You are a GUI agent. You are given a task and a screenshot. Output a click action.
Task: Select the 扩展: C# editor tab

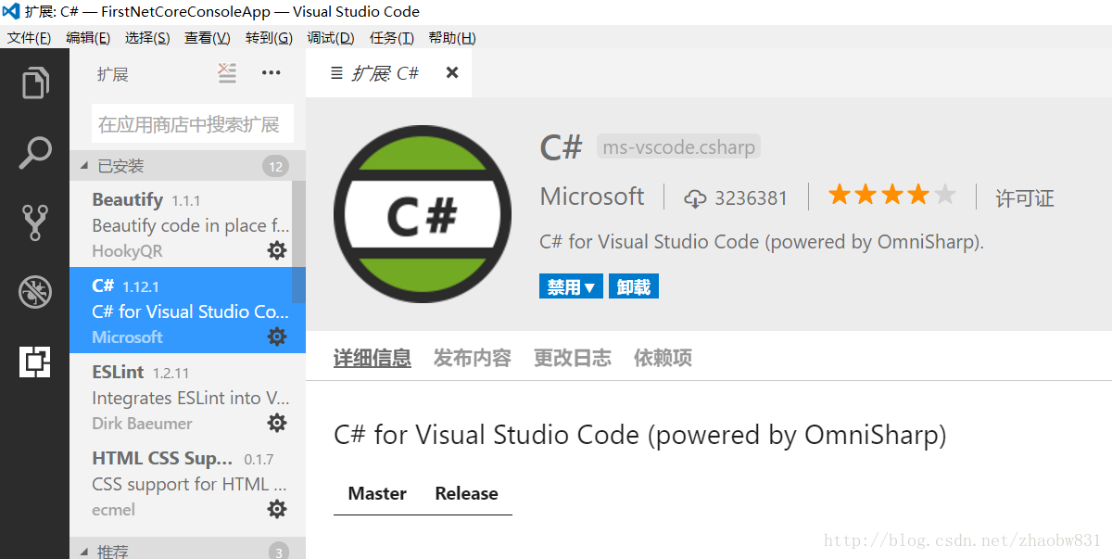pyautogui.click(x=388, y=73)
